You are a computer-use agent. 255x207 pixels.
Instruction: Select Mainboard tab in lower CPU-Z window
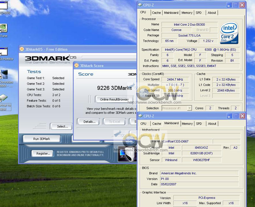coord(171,123)
